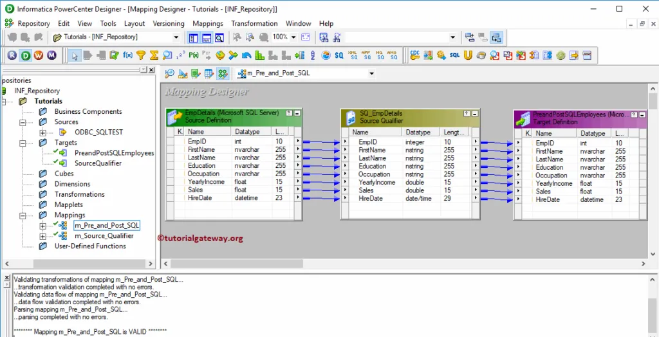This screenshot has width=659, height=337.
Task: Launch the Workflow Manager (W) icon
Action: (39, 56)
